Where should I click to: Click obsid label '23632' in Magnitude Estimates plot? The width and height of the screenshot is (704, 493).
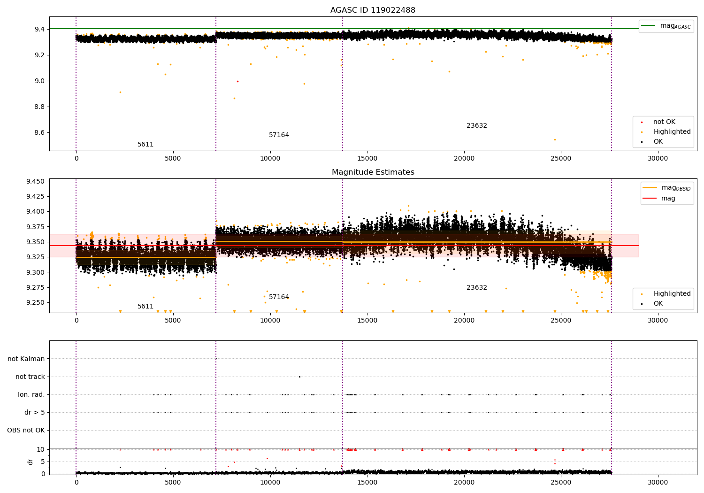[477, 288]
